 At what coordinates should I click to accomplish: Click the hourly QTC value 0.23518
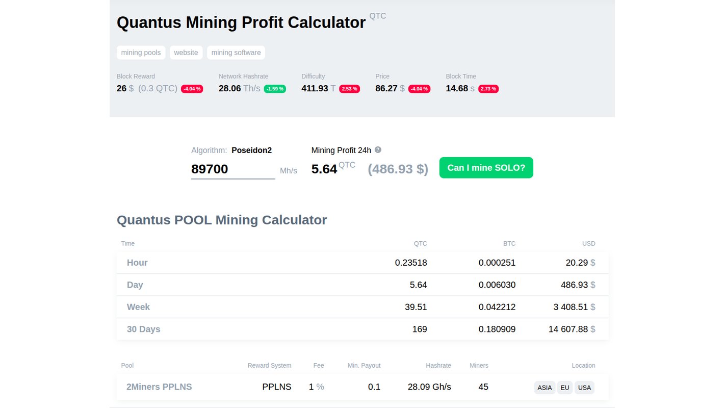pyautogui.click(x=411, y=263)
